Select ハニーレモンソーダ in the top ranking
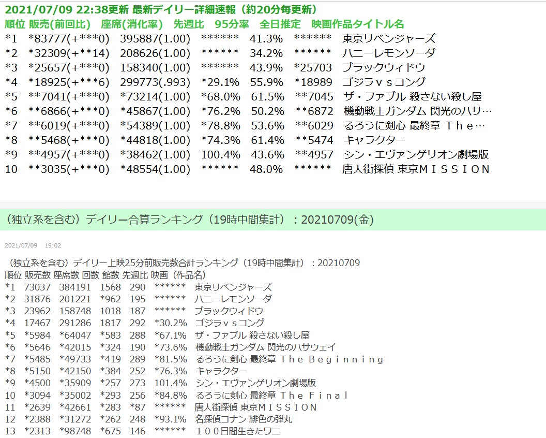This screenshot has width=546, height=438. click(x=389, y=53)
